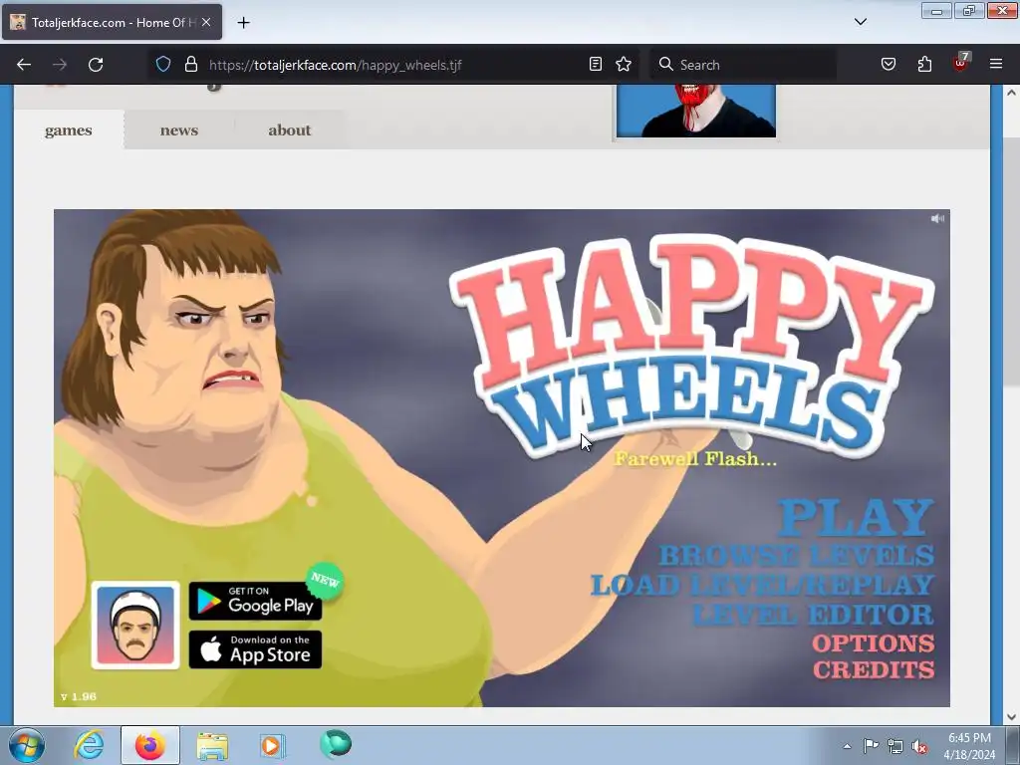Click the helmeted character app icon
This screenshot has width=1020, height=765.
(x=135, y=626)
